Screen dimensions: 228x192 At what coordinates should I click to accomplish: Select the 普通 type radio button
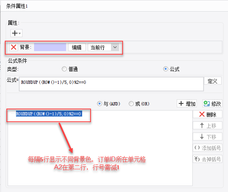(x=64, y=69)
